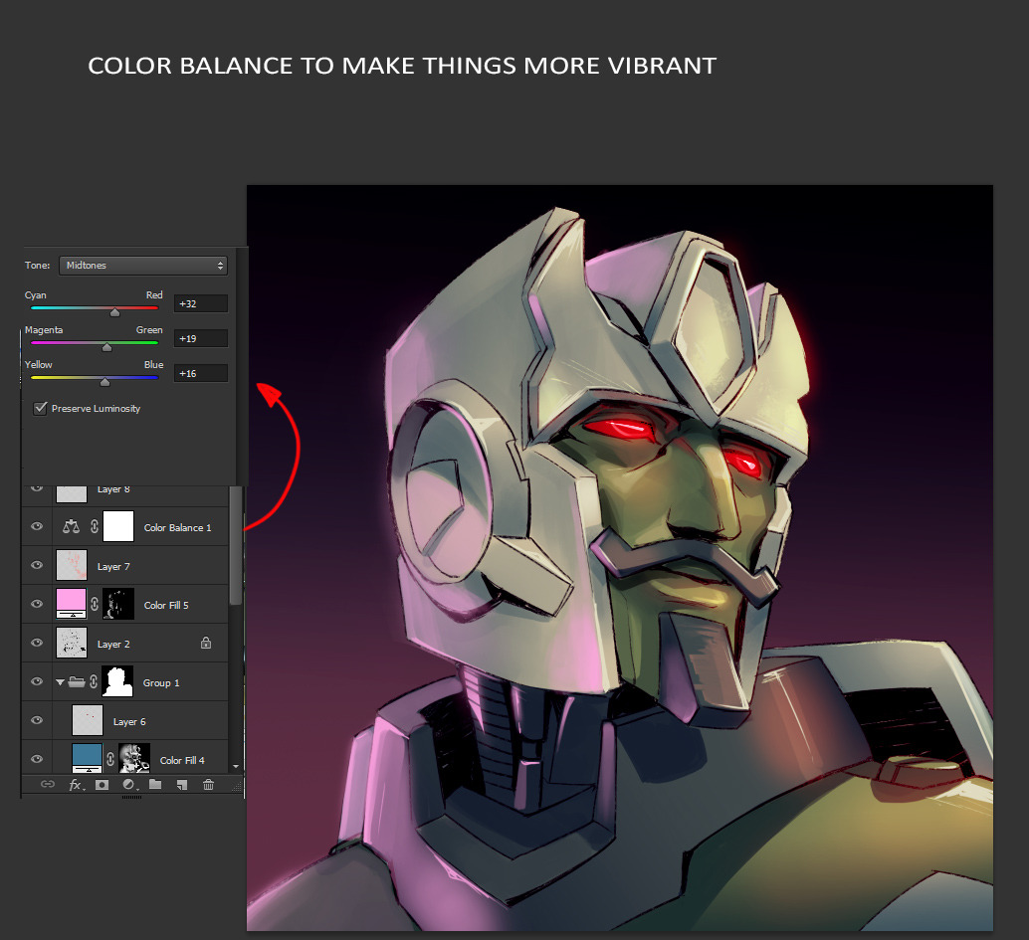Select the Color Balance 1 mask thumbnail

pos(118,526)
